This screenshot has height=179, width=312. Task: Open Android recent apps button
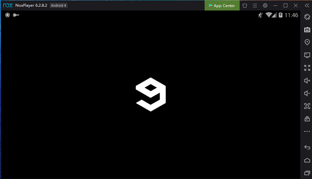[x=307, y=173]
